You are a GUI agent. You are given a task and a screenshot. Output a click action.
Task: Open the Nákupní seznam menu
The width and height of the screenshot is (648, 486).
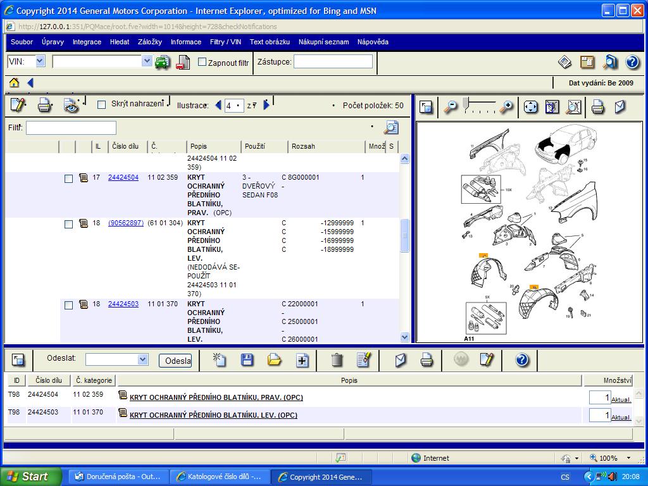[x=323, y=42]
